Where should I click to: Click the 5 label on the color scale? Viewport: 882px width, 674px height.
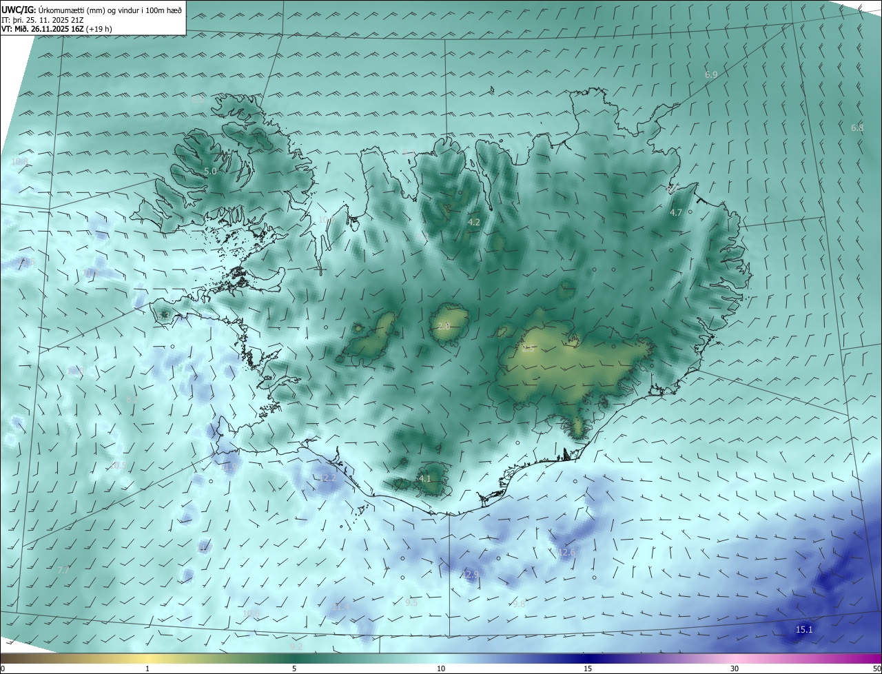tap(294, 668)
